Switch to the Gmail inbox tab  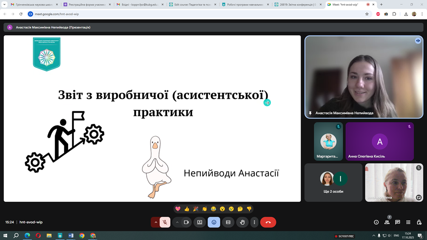point(139,5)
